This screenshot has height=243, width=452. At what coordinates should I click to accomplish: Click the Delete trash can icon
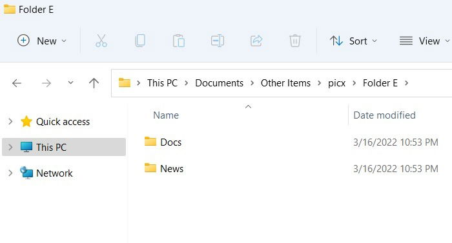point(295,41)
